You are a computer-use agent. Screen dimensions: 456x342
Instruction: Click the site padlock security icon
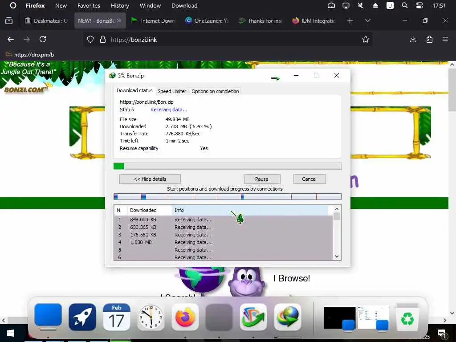point(103,39)
